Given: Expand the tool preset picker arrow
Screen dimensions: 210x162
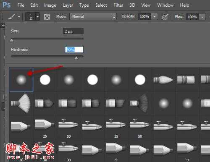Looking at the screenshot, I should coord(19,17).
